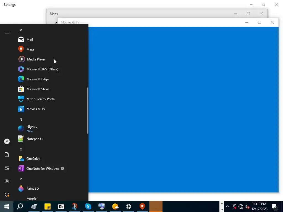Expand the Start menu hamburger button
The width and height of the screenshot is (283, 212).
coord(7,32)
